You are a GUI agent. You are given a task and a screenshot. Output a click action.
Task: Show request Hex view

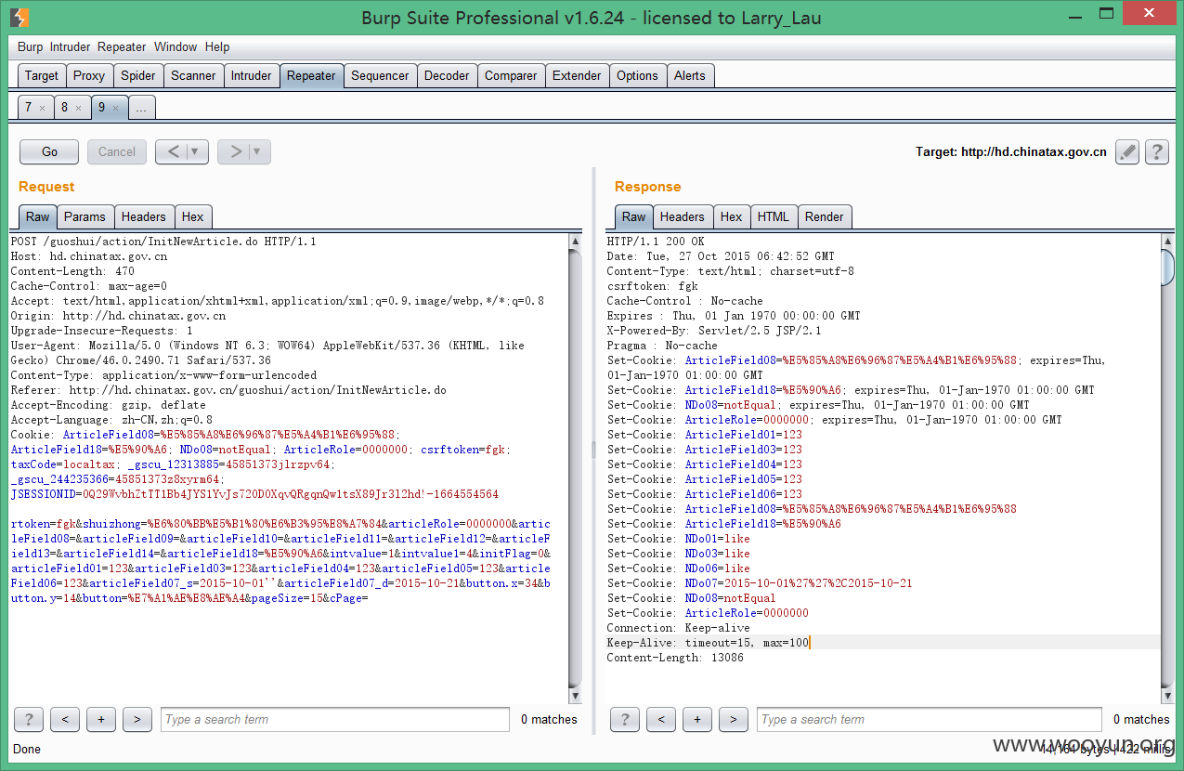pos(193,216)
